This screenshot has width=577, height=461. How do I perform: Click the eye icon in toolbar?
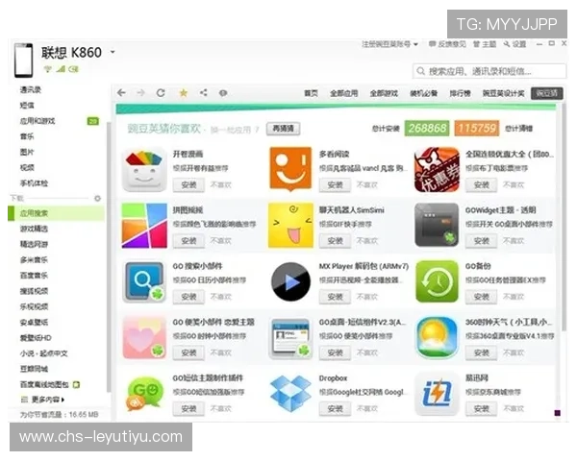[x=223, y=93]
